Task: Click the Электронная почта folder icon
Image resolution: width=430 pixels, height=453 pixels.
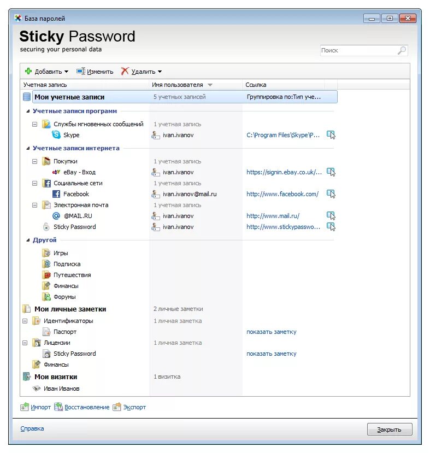Action: pyautogui.click(x=46, y=205)
